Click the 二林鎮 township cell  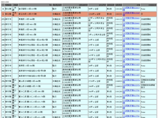click(x=15, y=9)
